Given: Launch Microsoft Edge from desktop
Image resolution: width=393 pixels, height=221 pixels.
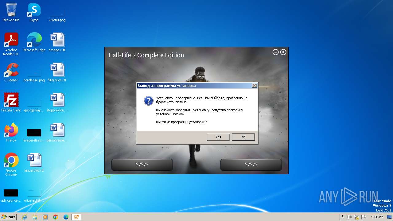Looking at the screenshot, I should (34, 42).
